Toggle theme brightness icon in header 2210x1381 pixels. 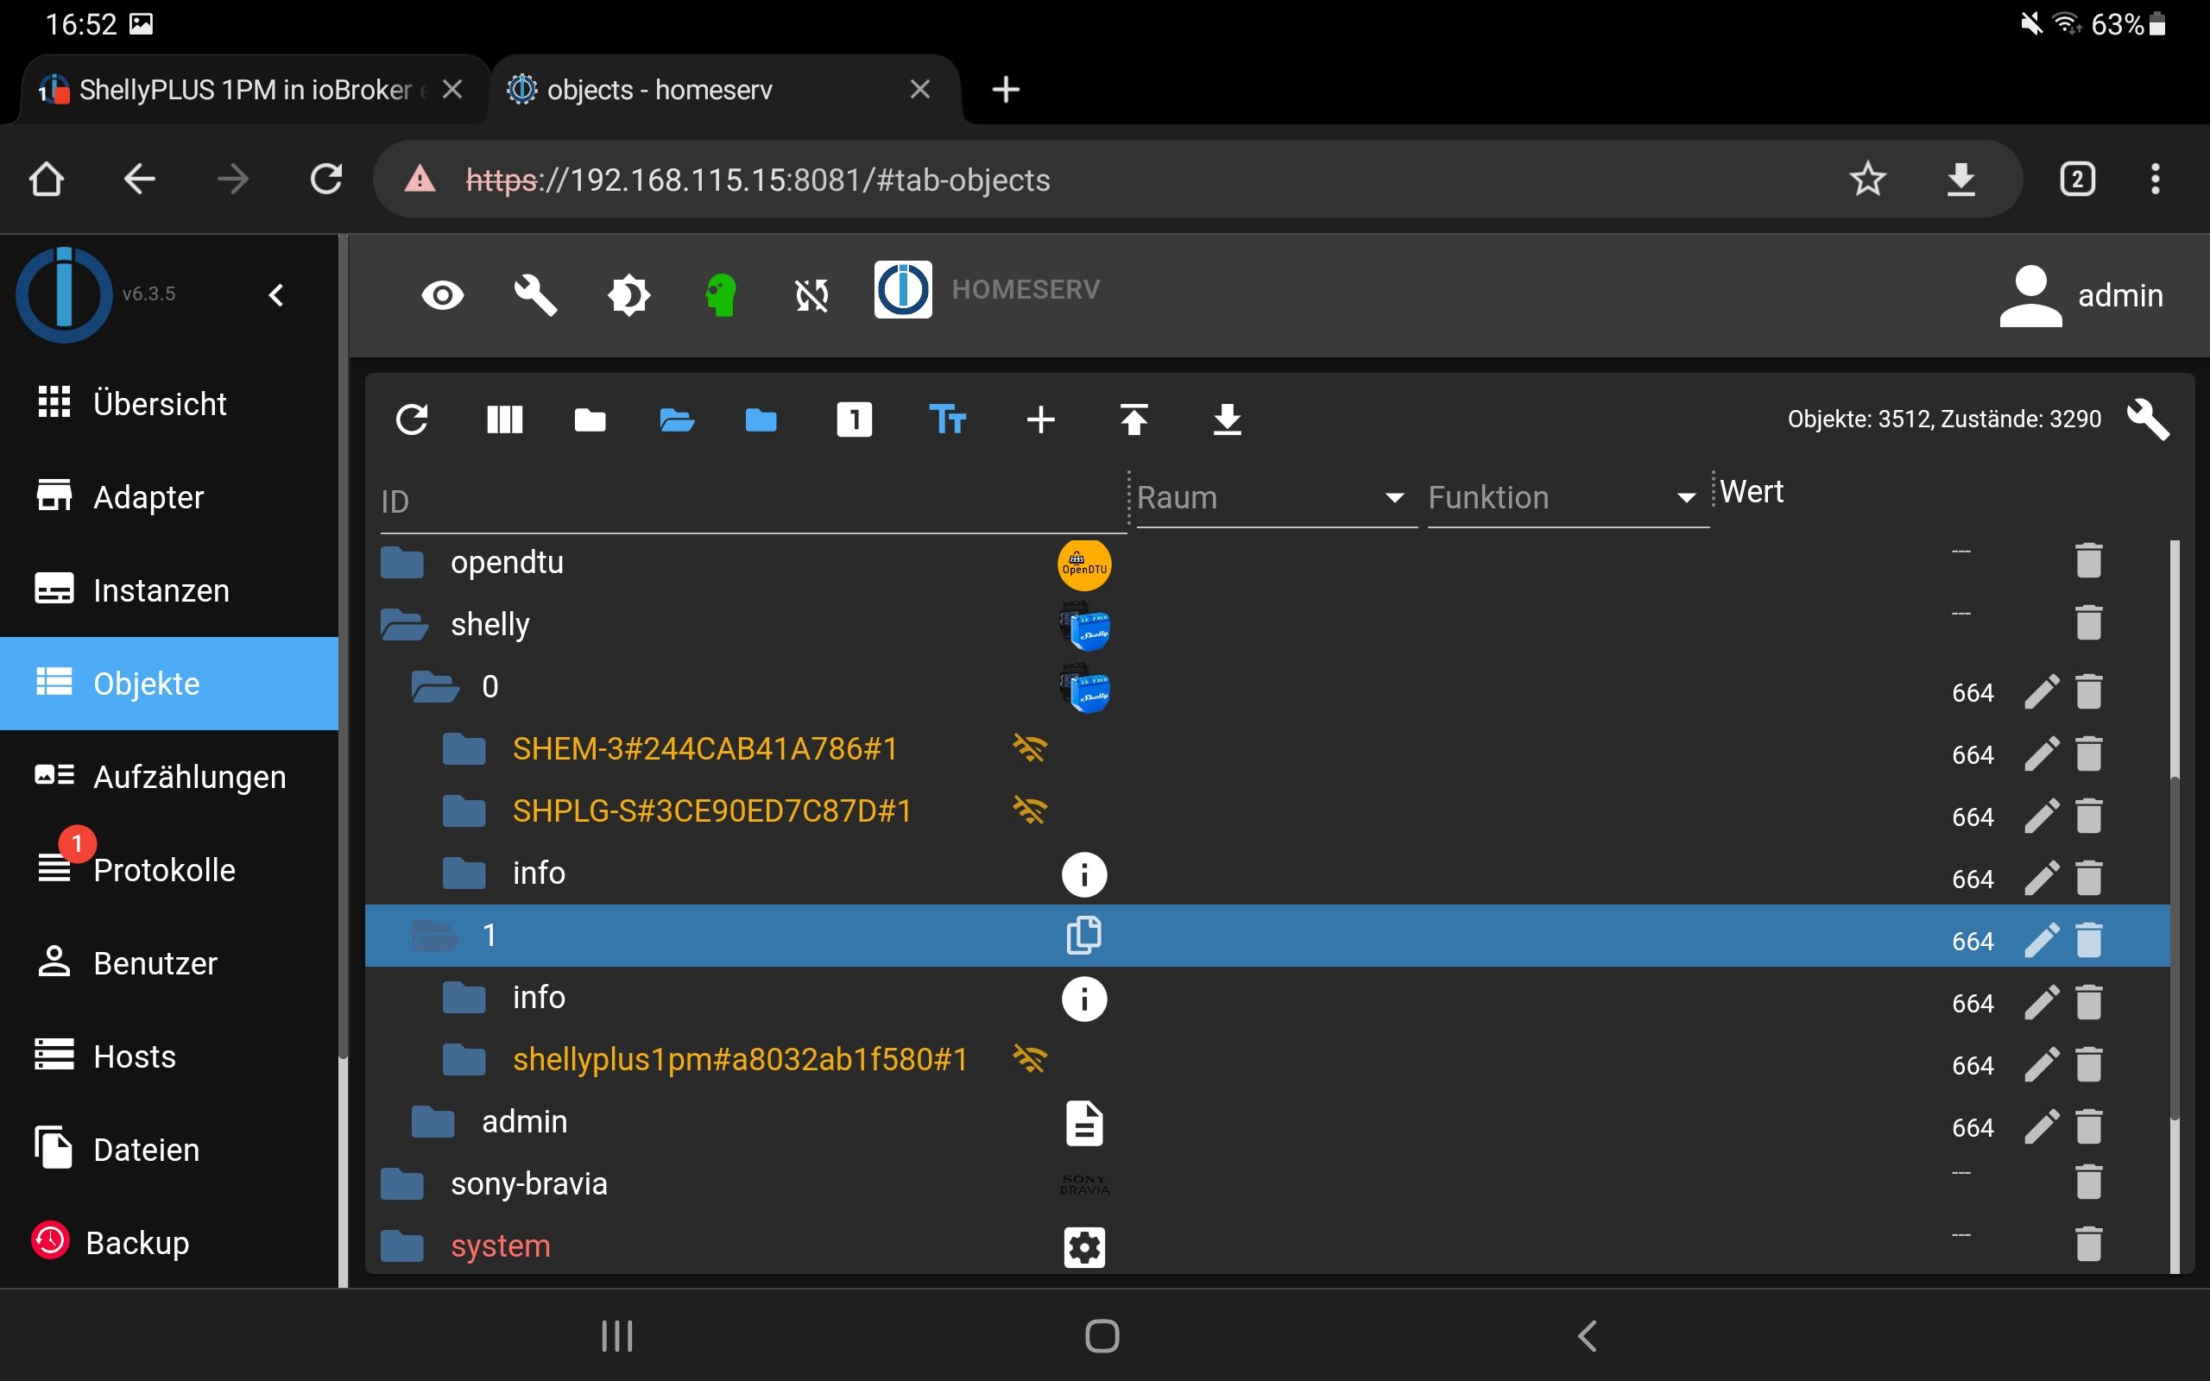(x=628, y=295)
